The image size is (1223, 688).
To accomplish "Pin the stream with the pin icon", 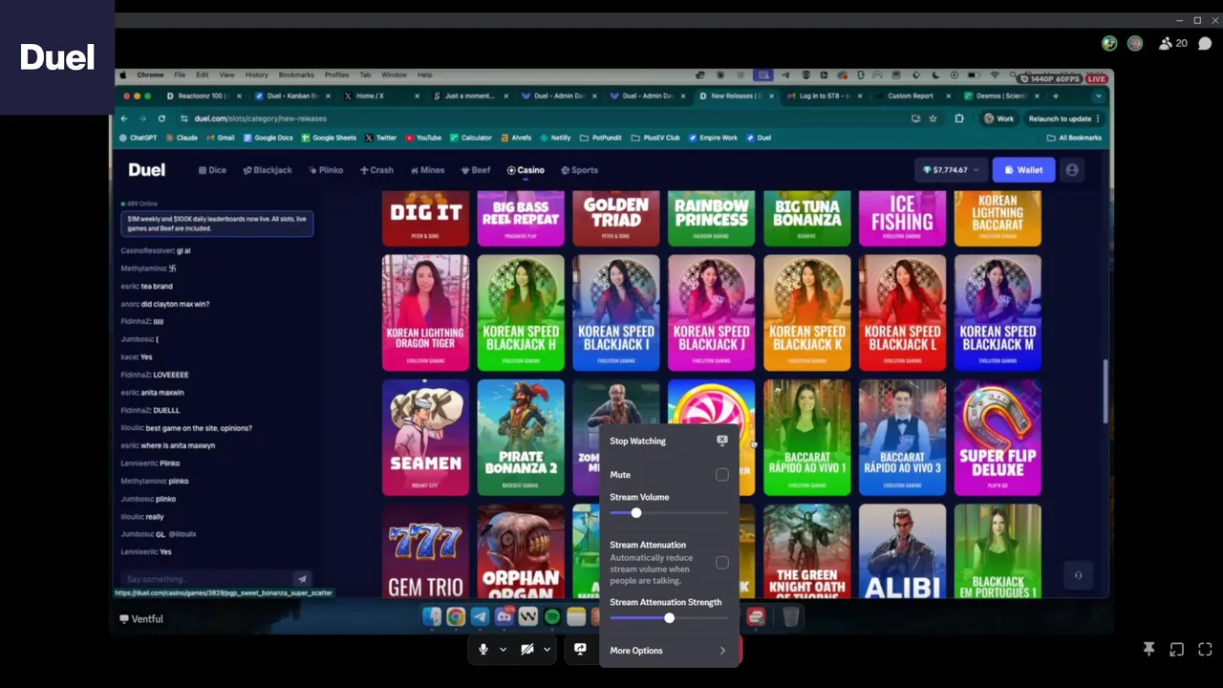I will tap(1149, 650).
